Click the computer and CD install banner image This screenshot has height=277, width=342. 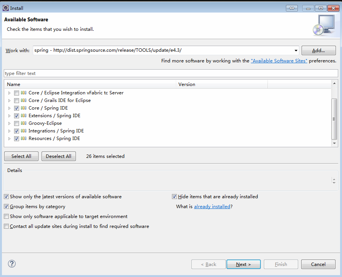click(x=324, y=25)
